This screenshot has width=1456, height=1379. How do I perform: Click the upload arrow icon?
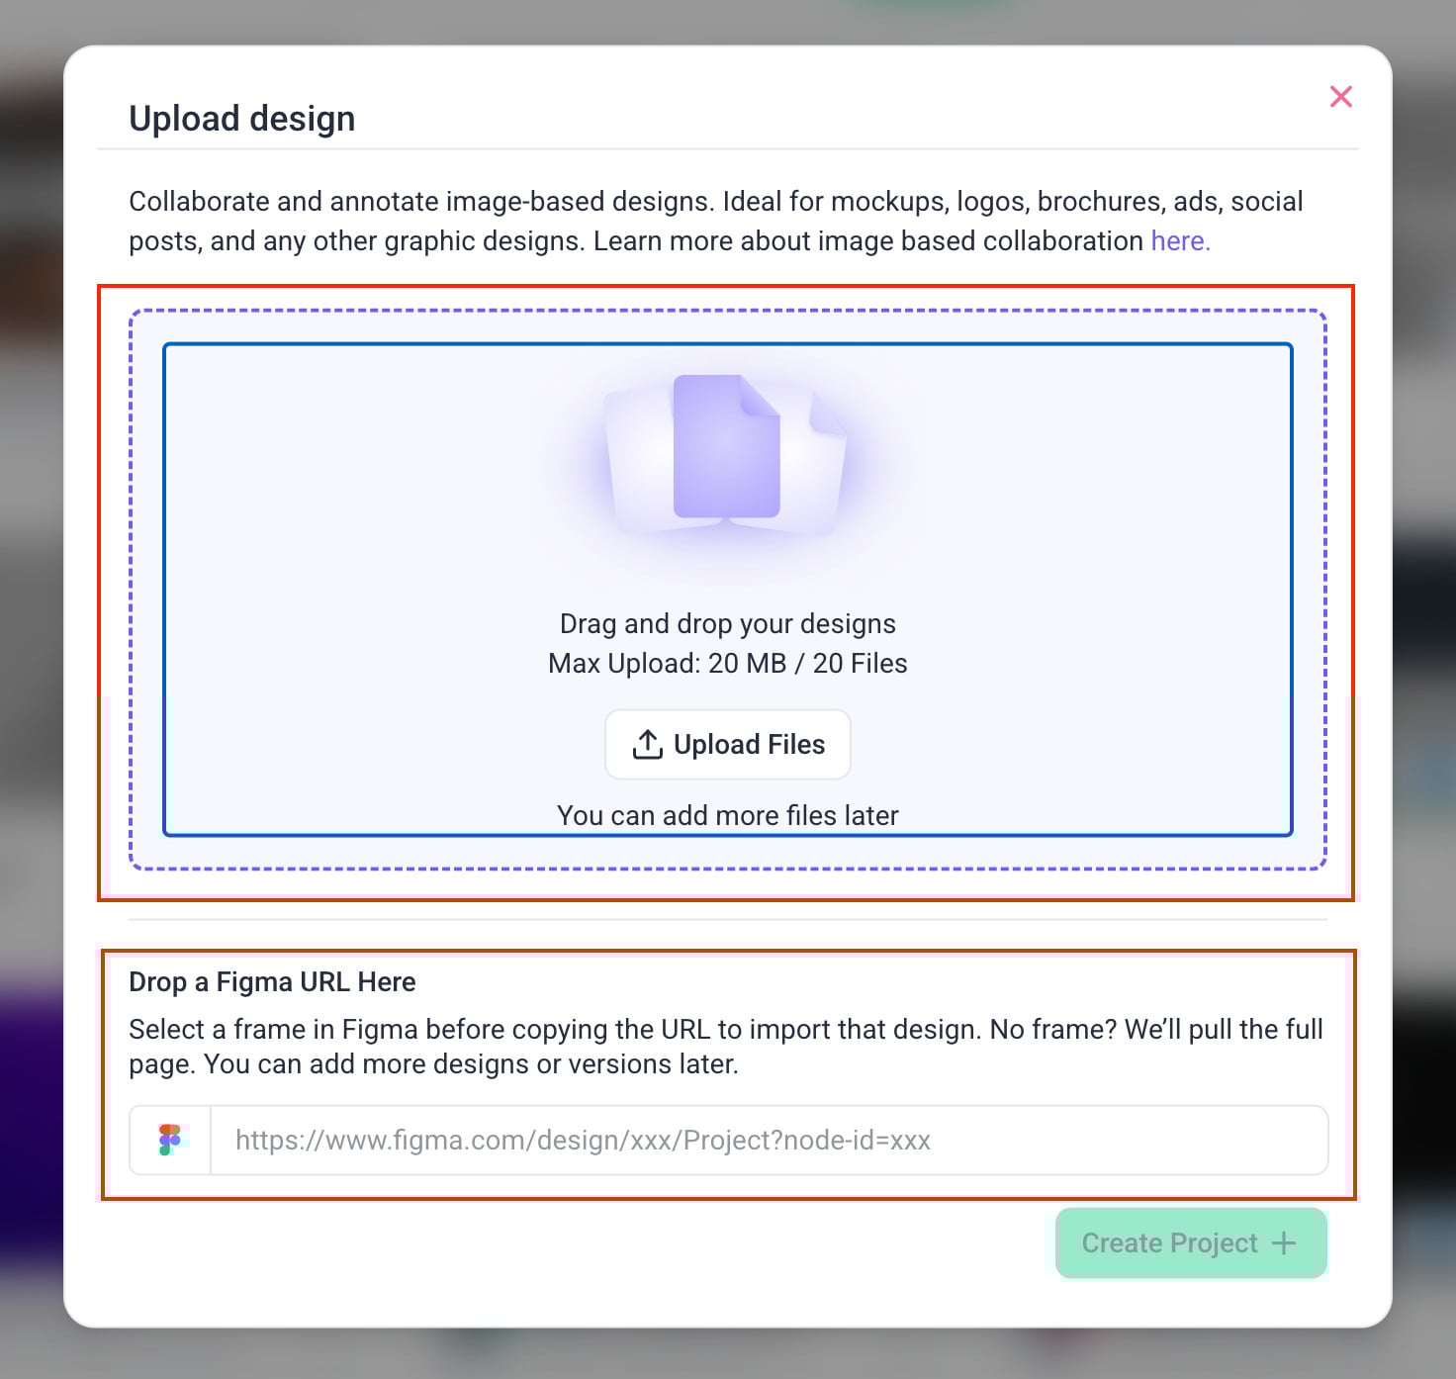648,745
